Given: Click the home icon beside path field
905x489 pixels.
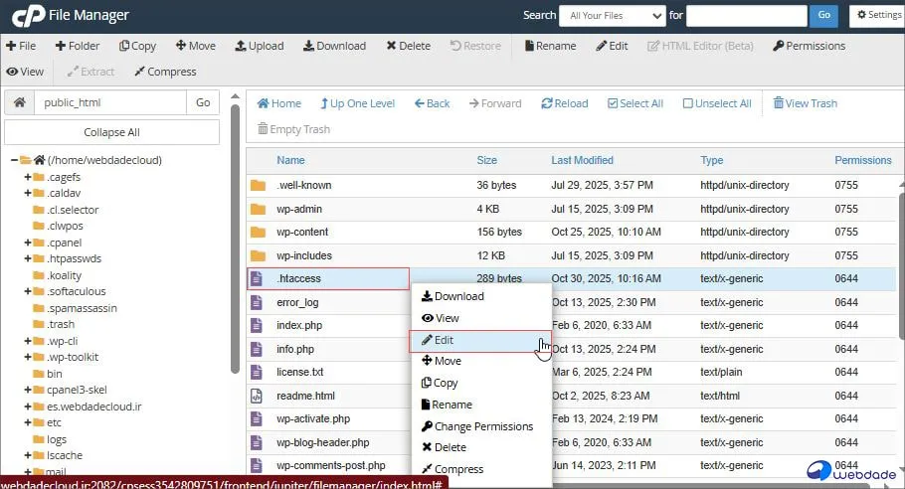Looking at the screenshot, I should tap(19, 102).
